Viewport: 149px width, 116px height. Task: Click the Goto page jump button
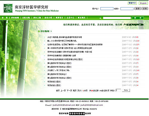point(126,90)
